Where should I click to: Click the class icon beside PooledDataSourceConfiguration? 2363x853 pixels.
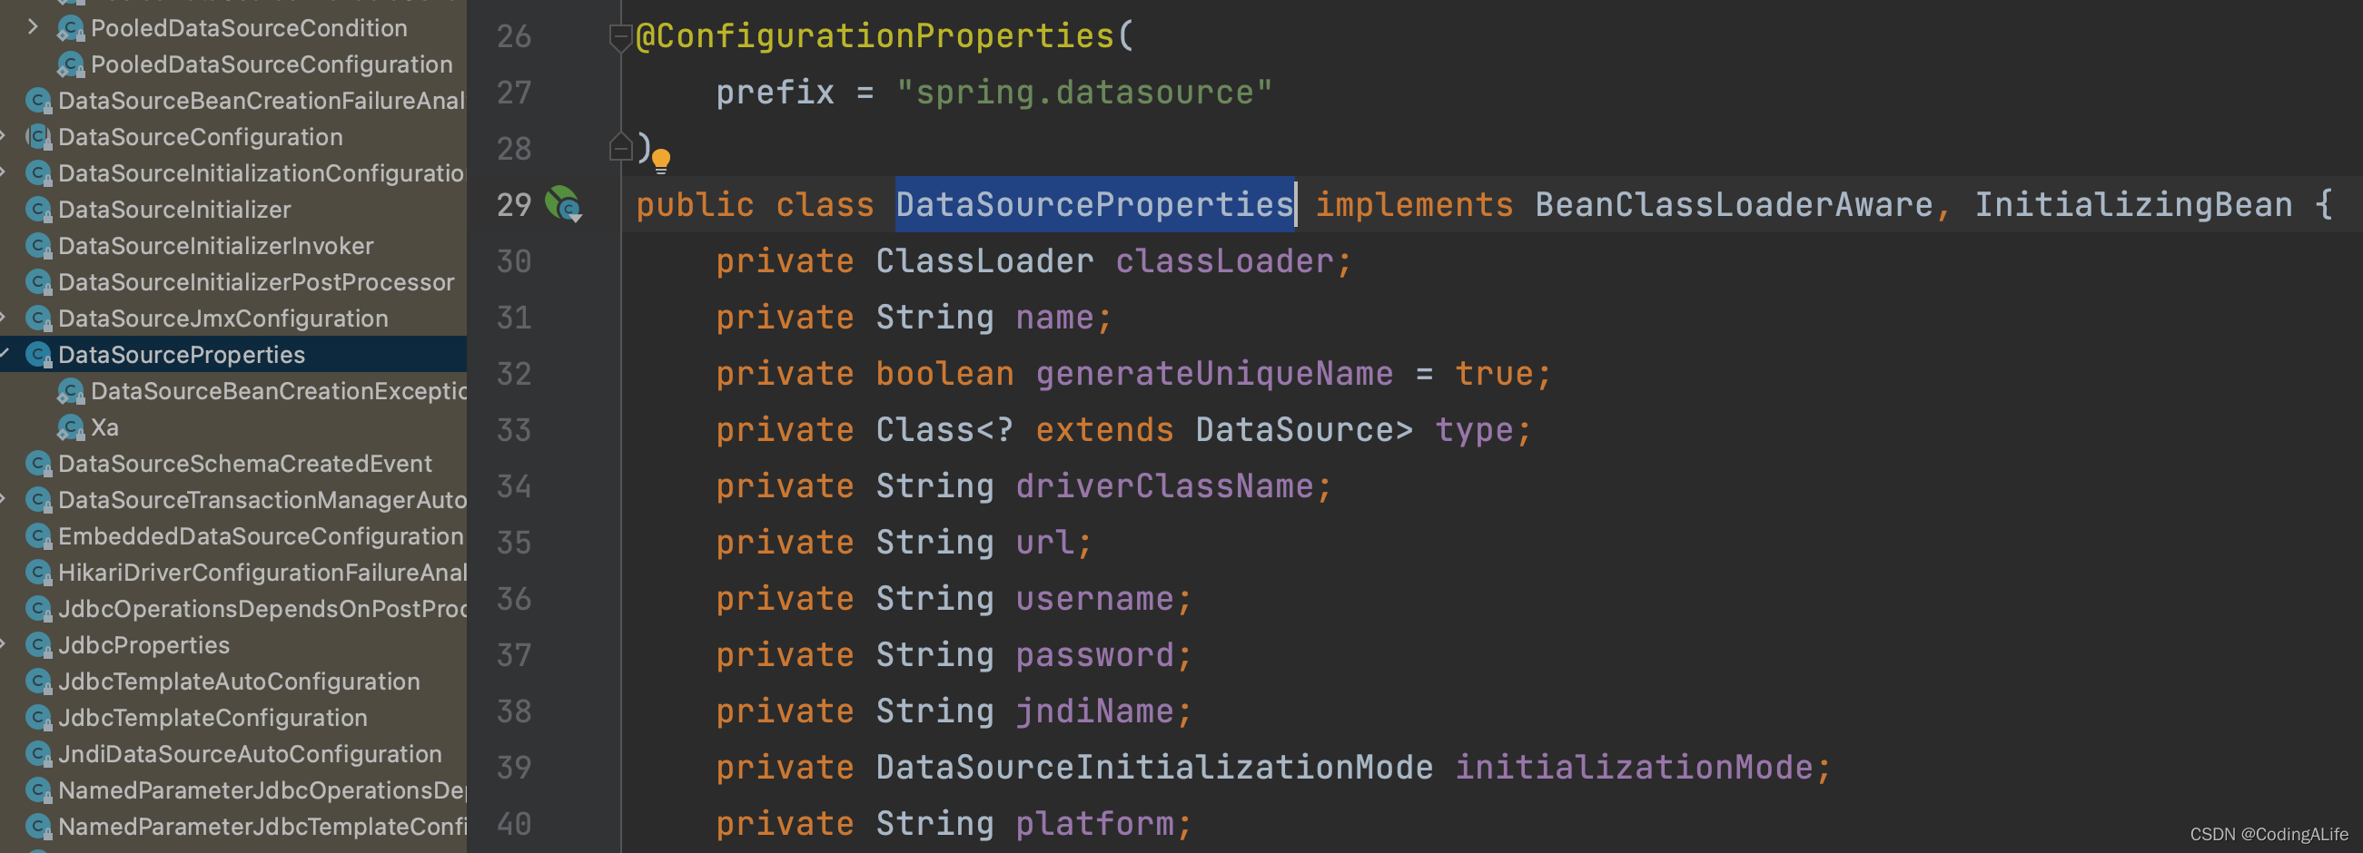70,64
